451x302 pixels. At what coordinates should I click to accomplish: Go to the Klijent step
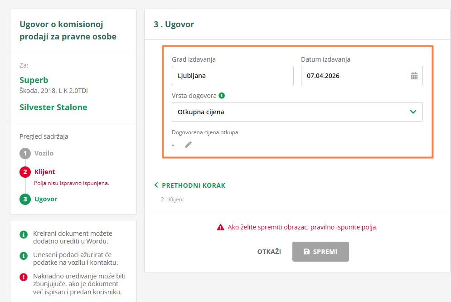pyautogui.click(x=45, y=172)
